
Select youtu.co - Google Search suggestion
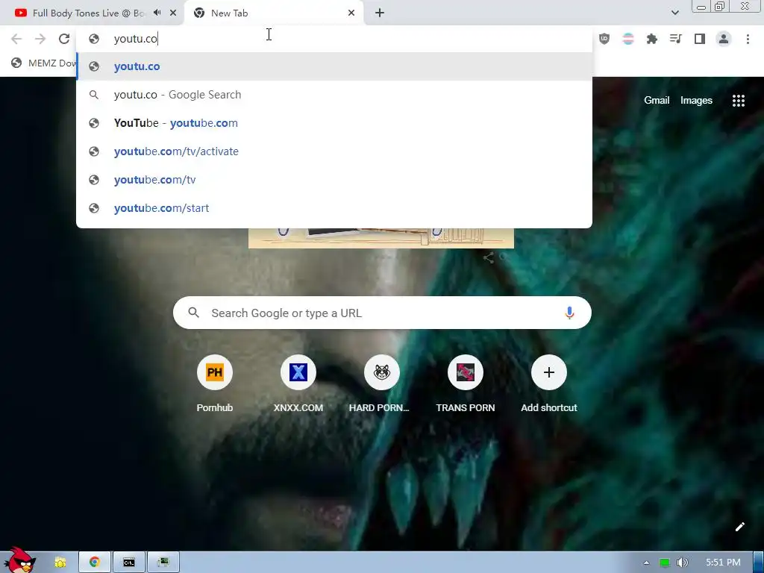click(334, 95)
